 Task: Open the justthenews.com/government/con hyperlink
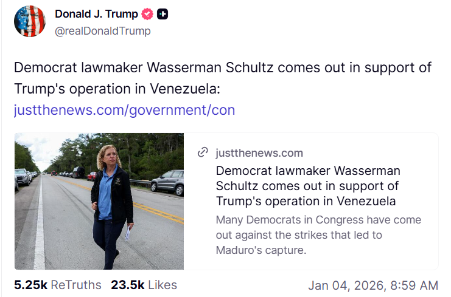[x=124, y=110]
